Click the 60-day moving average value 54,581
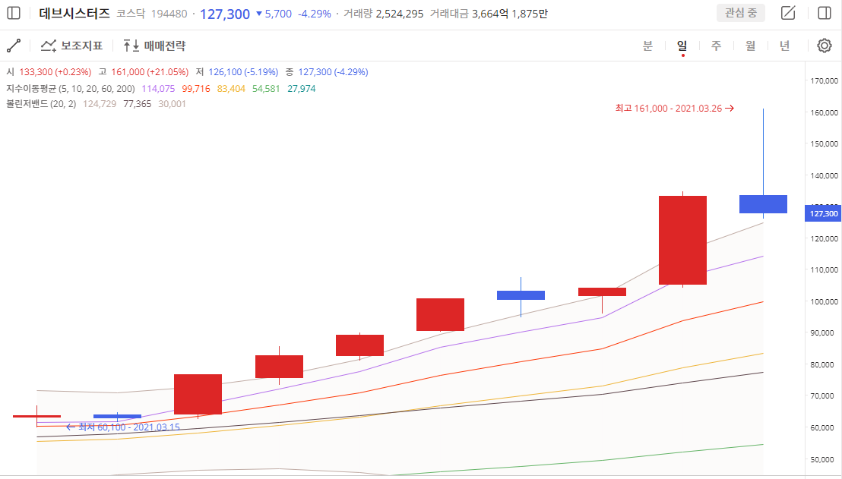 pos(266,89)
